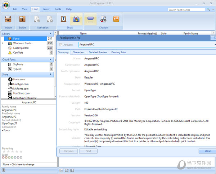Expand the Windows Fonts tree node
Viewport: 216px width, 174px height.
coord(3,43)
